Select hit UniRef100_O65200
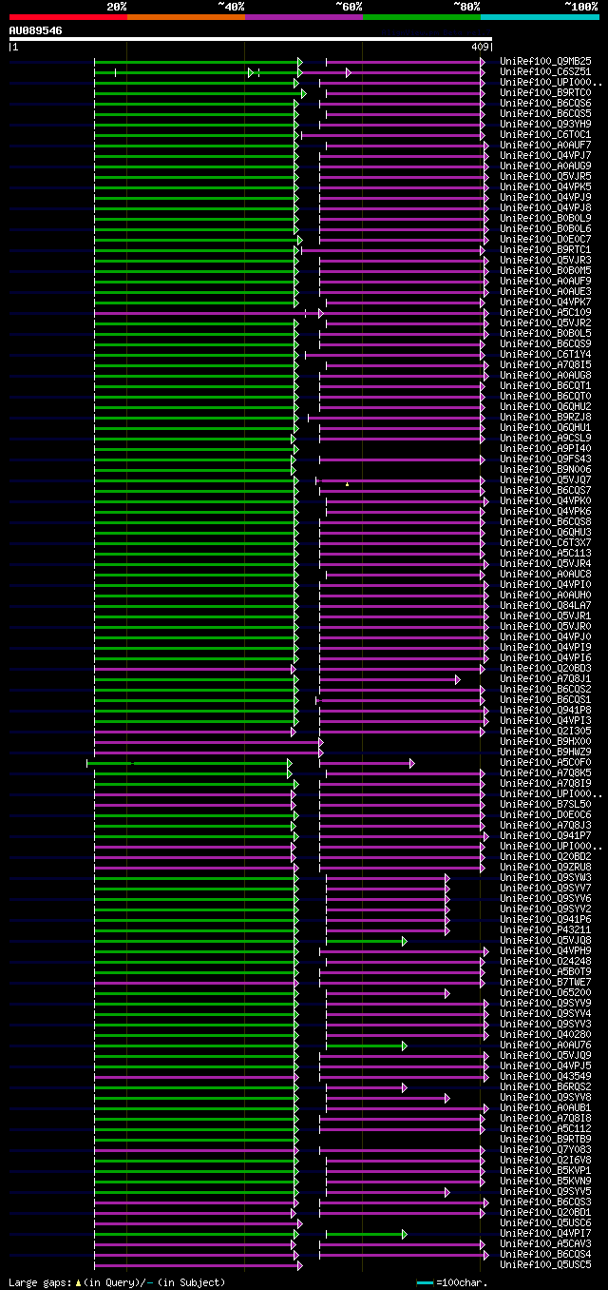Screen dimensions: 608x1290 pyautogui.click(x=545, y=992)
